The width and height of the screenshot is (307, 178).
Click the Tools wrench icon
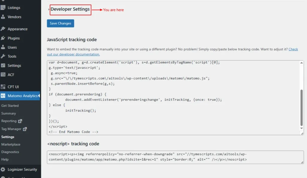point(3,56)
